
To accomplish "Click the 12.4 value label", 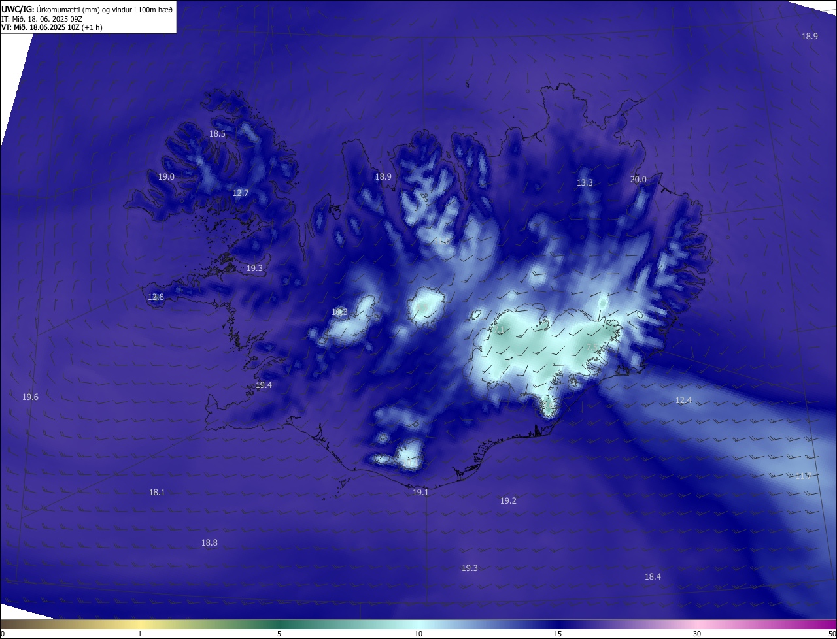I will (x=683, y=400).
